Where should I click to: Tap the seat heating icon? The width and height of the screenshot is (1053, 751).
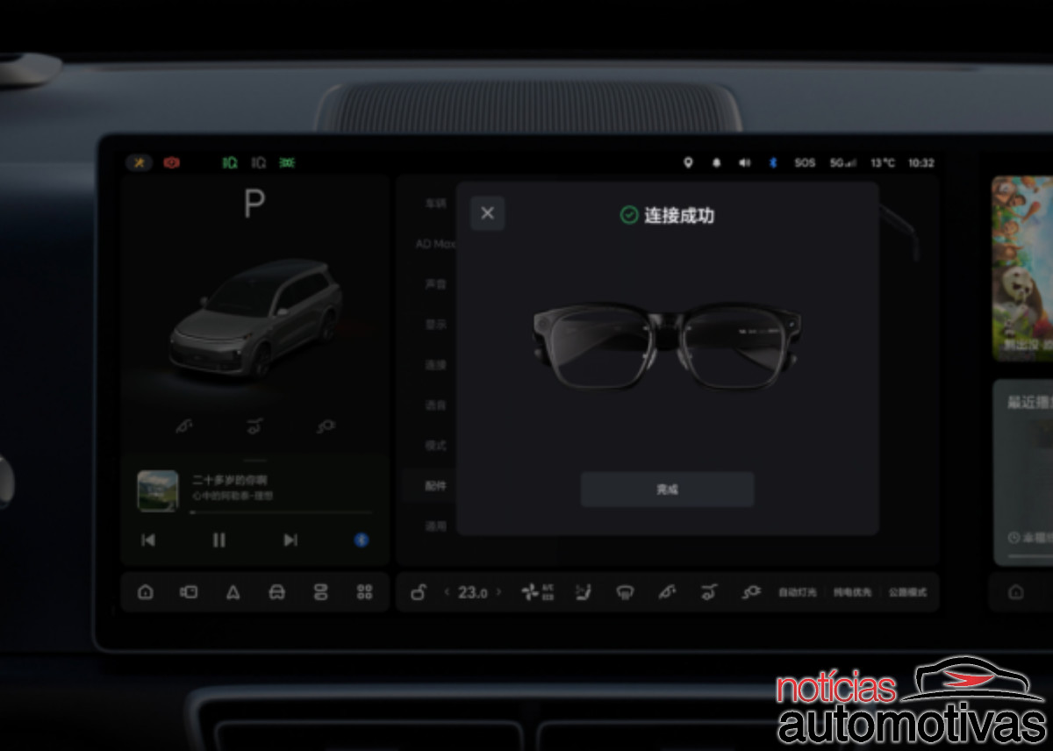[x=582, y=592]
